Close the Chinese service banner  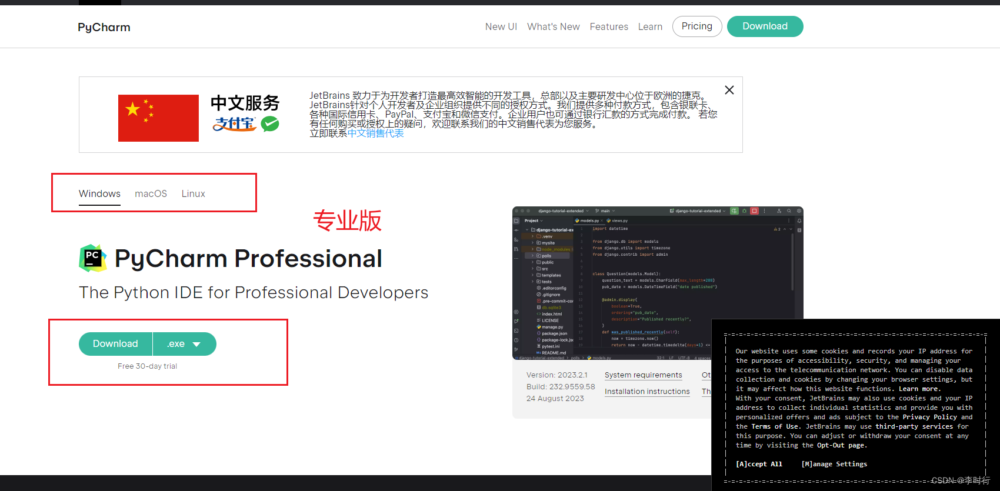coord(729,90)
